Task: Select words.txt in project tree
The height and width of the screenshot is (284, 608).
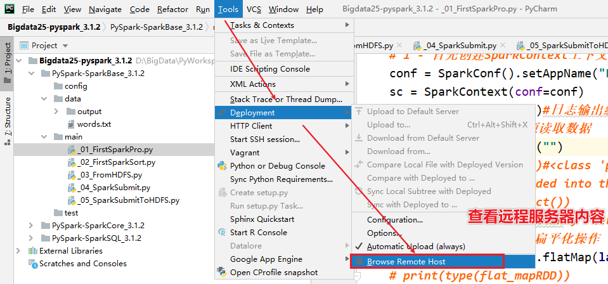Action: 89,124
